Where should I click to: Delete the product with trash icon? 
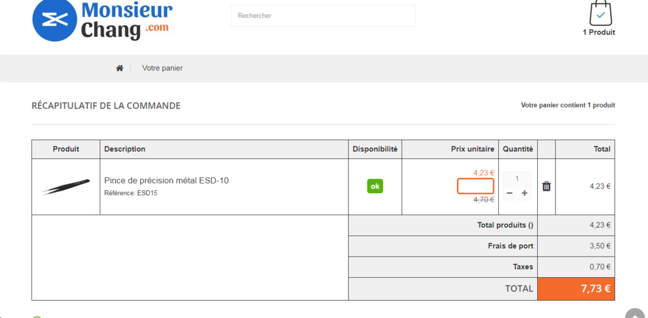(x=546, y=186)
